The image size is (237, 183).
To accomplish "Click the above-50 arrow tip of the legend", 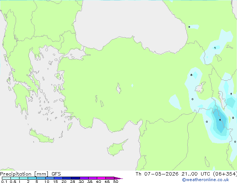I will point(118,178).
